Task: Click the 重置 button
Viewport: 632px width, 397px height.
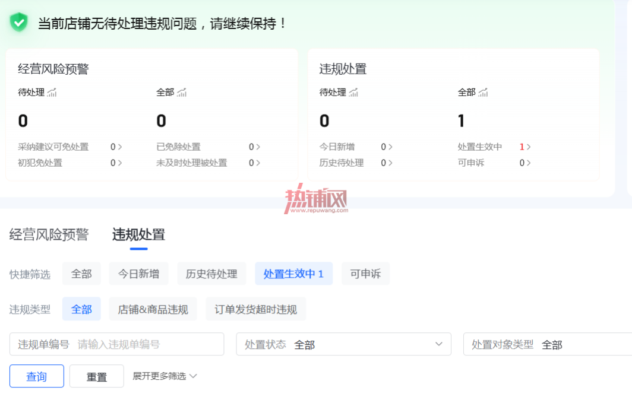Action: 97,376
